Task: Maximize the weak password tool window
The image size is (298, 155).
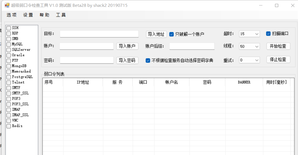Action: (x=277, y=5)
